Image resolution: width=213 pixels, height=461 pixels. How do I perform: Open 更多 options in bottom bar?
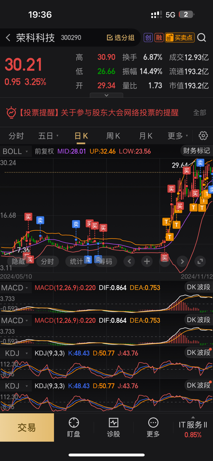153,427
